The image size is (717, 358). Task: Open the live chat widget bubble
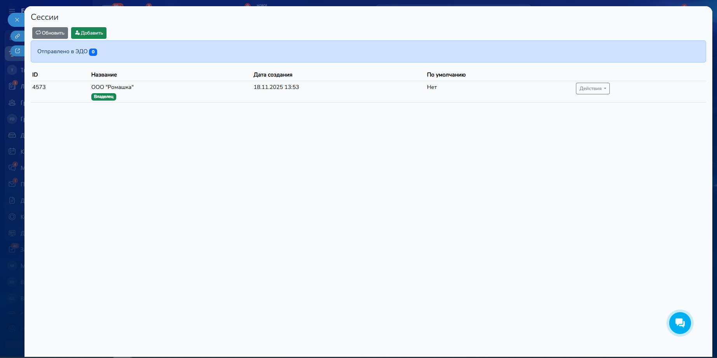[x=680, y=323]
